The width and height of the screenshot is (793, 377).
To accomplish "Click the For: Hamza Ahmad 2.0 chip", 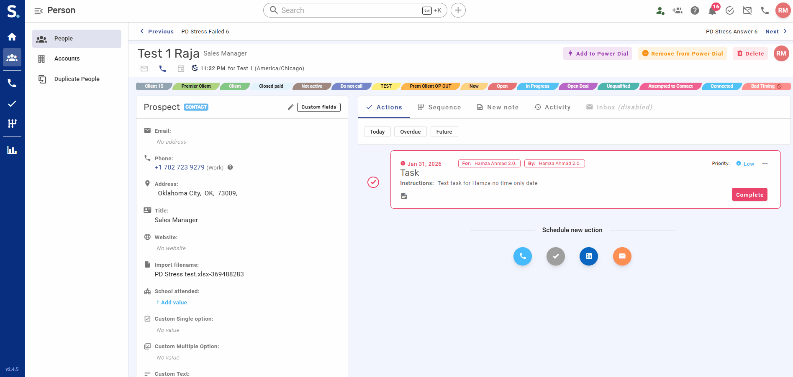I will (489, 164).
